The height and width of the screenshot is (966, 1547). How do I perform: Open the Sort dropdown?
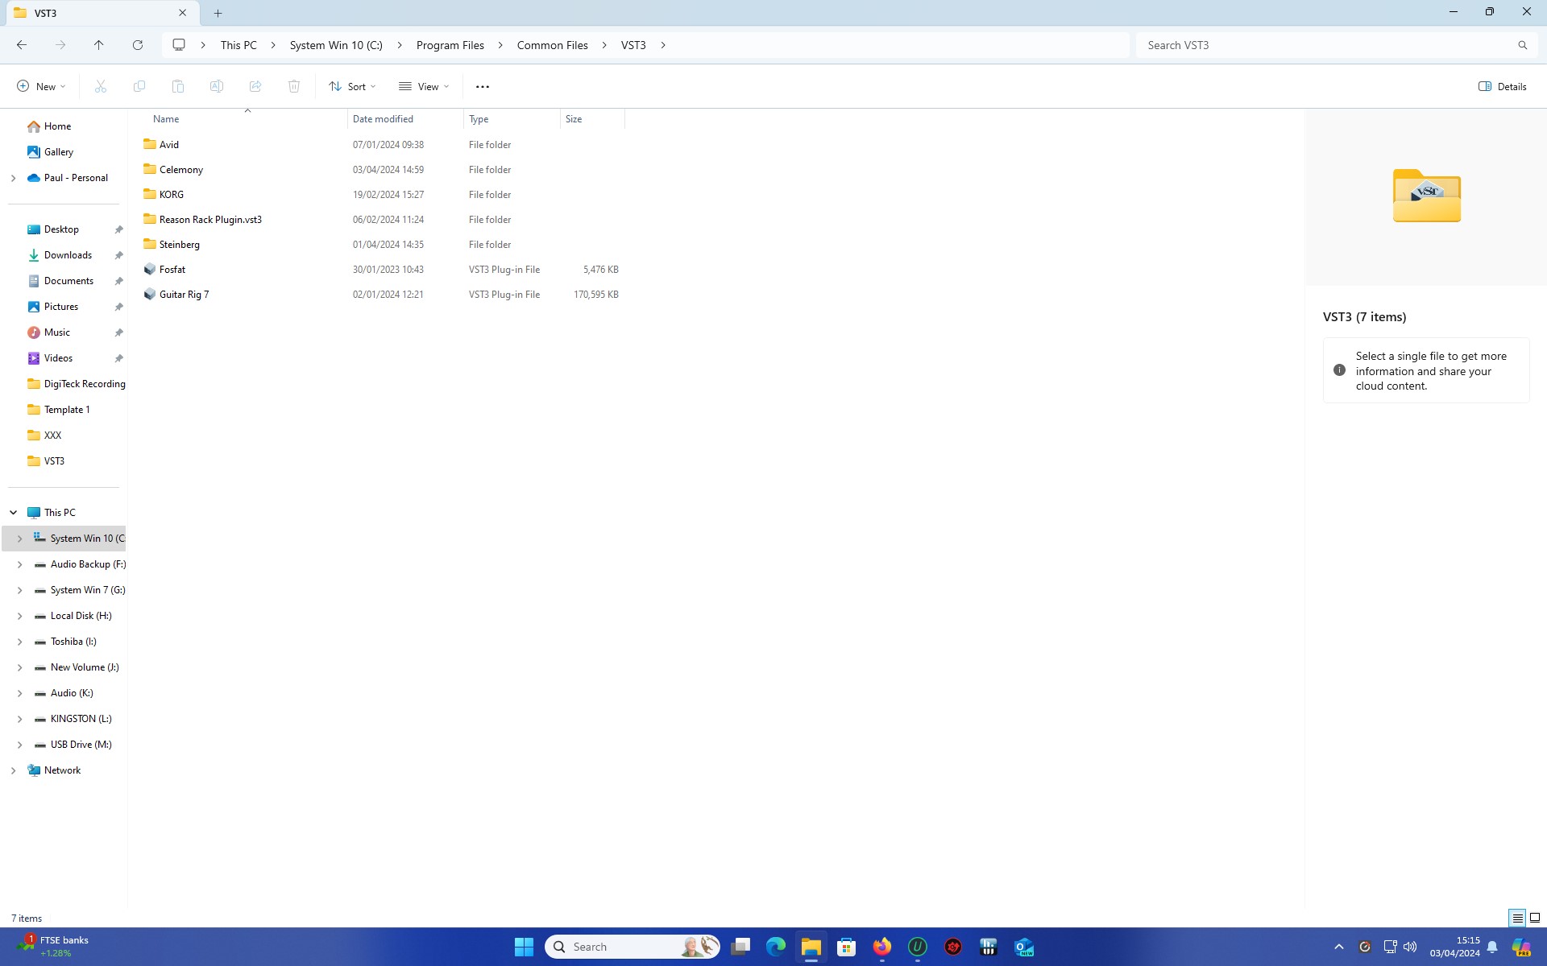(x=352, y=86)
